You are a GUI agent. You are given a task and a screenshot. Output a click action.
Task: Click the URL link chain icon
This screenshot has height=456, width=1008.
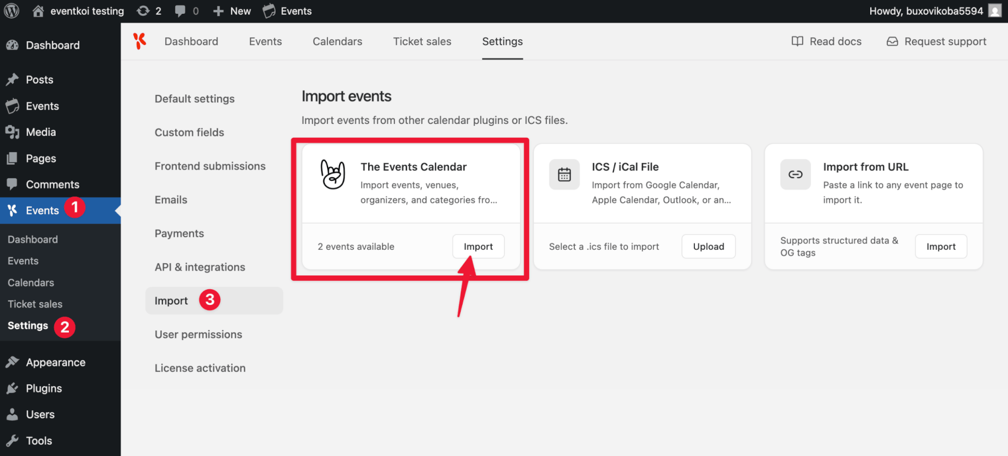pos(795,175)
